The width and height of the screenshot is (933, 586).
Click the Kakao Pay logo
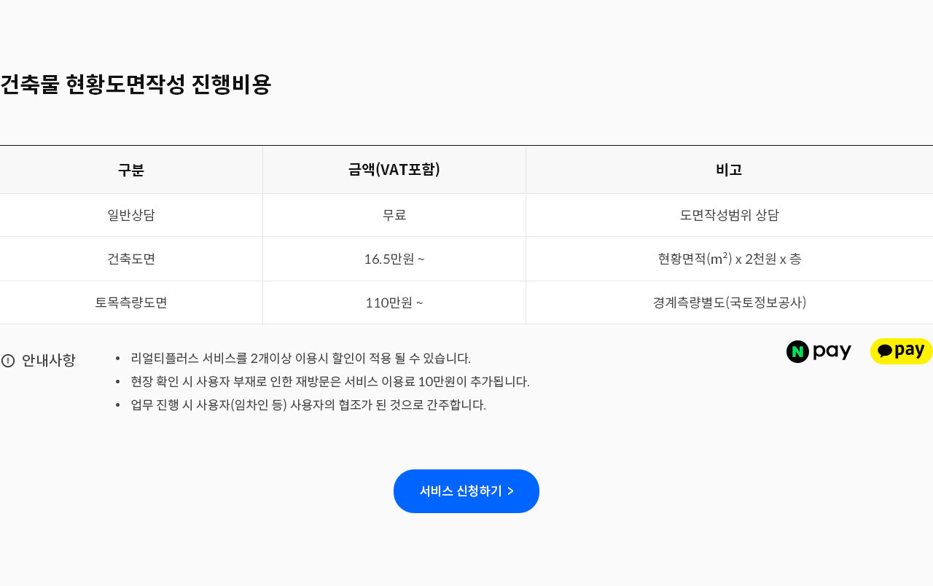click(901, 351)
